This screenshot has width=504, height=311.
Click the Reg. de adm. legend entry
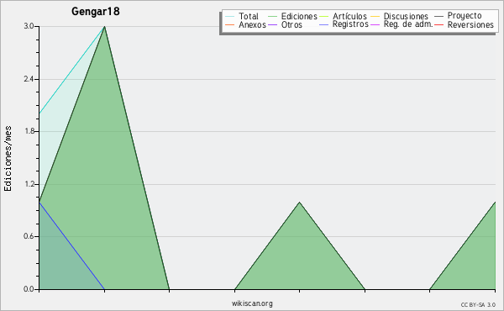[x=402, y=24]
